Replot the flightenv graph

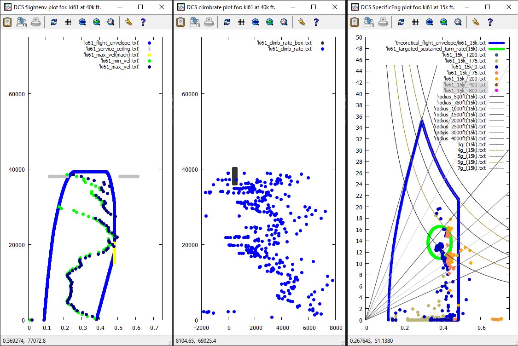(x=54, y=22)
